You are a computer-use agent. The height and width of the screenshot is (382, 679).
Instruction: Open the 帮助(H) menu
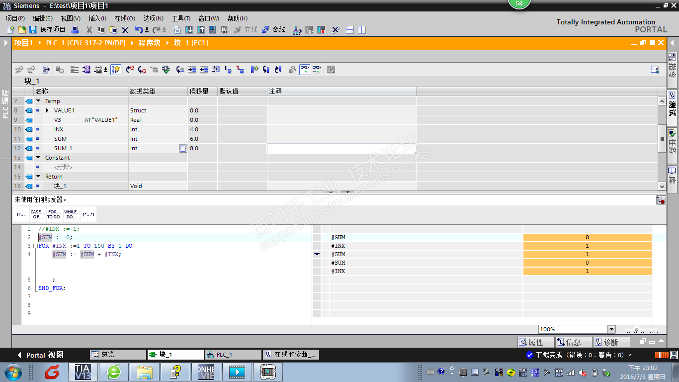click(x=237, y=18)
